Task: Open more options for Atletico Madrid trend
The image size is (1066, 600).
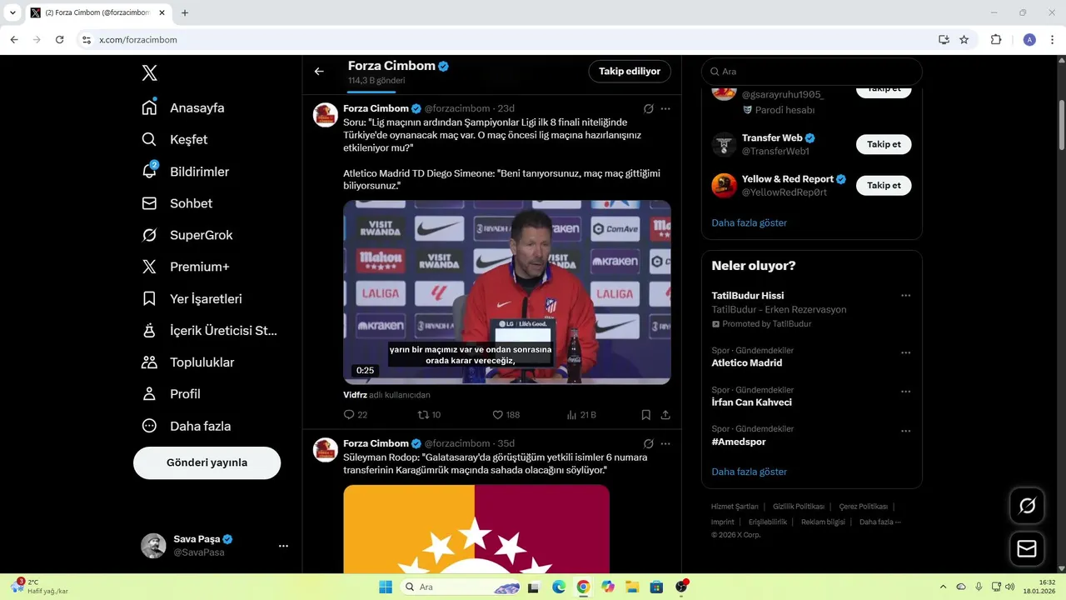Action: 905,352
